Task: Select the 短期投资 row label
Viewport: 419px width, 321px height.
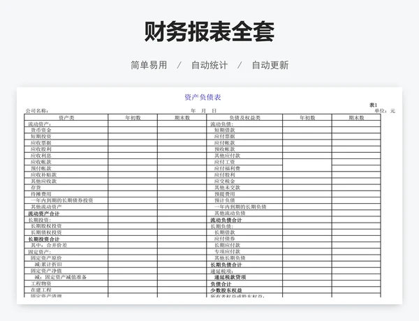Action: coord(41,137)
